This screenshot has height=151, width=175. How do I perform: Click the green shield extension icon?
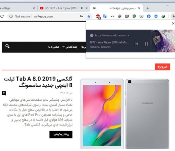[x=134, y=16]
